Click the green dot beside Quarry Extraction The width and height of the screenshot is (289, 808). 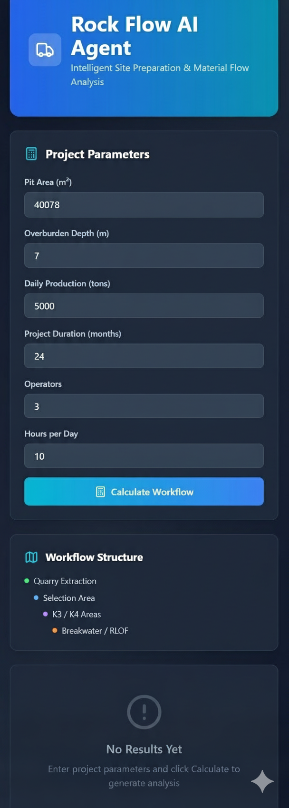[27, 581]
